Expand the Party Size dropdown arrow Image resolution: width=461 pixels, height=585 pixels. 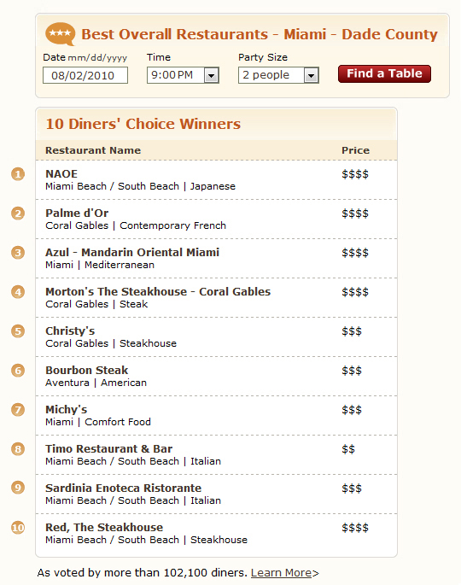click(x=311, y=76)
